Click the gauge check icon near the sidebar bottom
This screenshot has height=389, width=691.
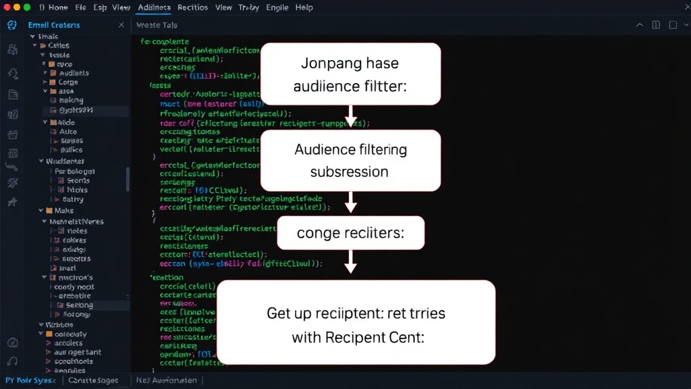click(13, 342)
